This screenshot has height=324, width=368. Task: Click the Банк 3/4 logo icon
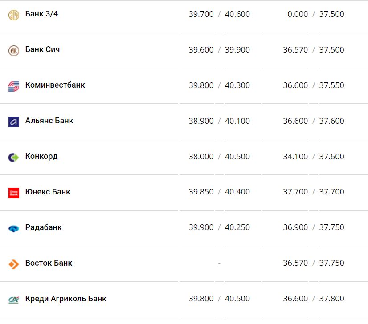click(x=14, y=15)
